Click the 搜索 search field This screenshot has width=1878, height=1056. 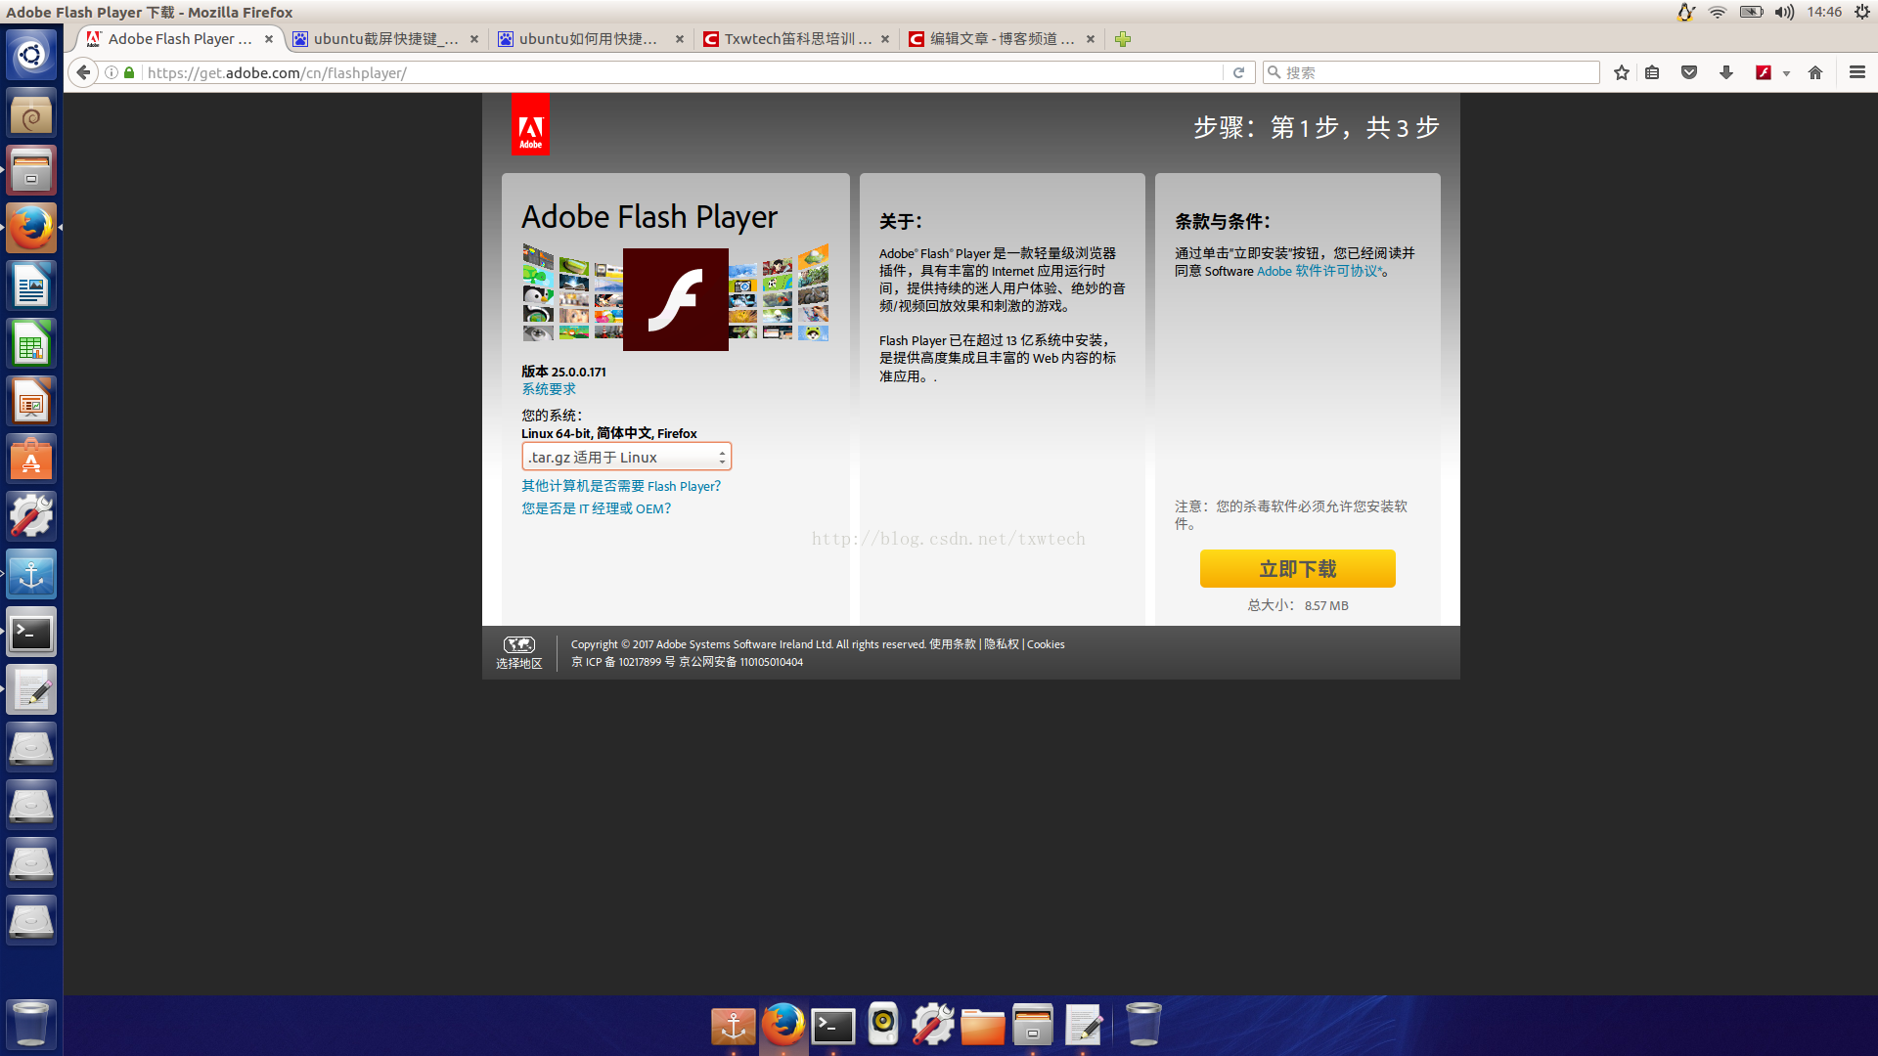[1432, 72]
